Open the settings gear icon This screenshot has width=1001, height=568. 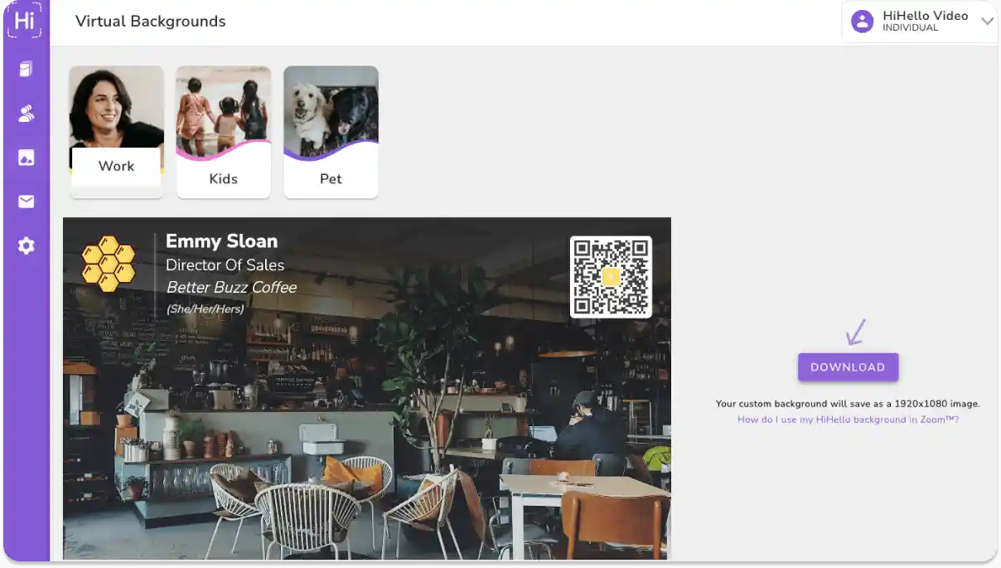click(25, 245)
